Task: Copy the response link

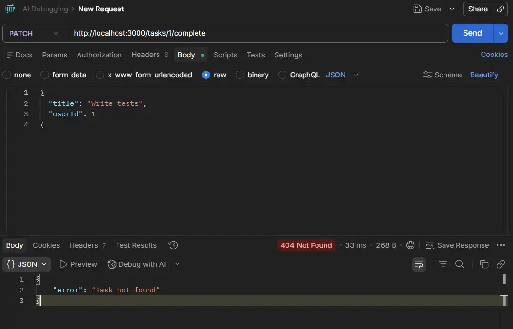Action: pos(501,264)
